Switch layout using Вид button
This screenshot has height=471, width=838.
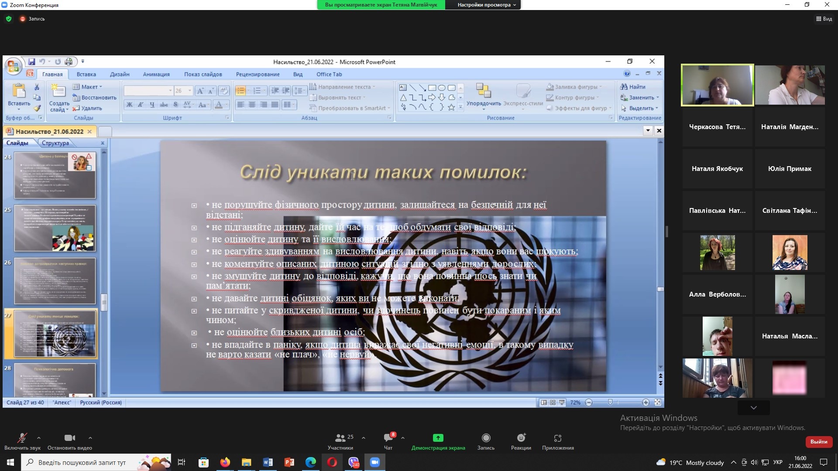(x=824, y=19)
